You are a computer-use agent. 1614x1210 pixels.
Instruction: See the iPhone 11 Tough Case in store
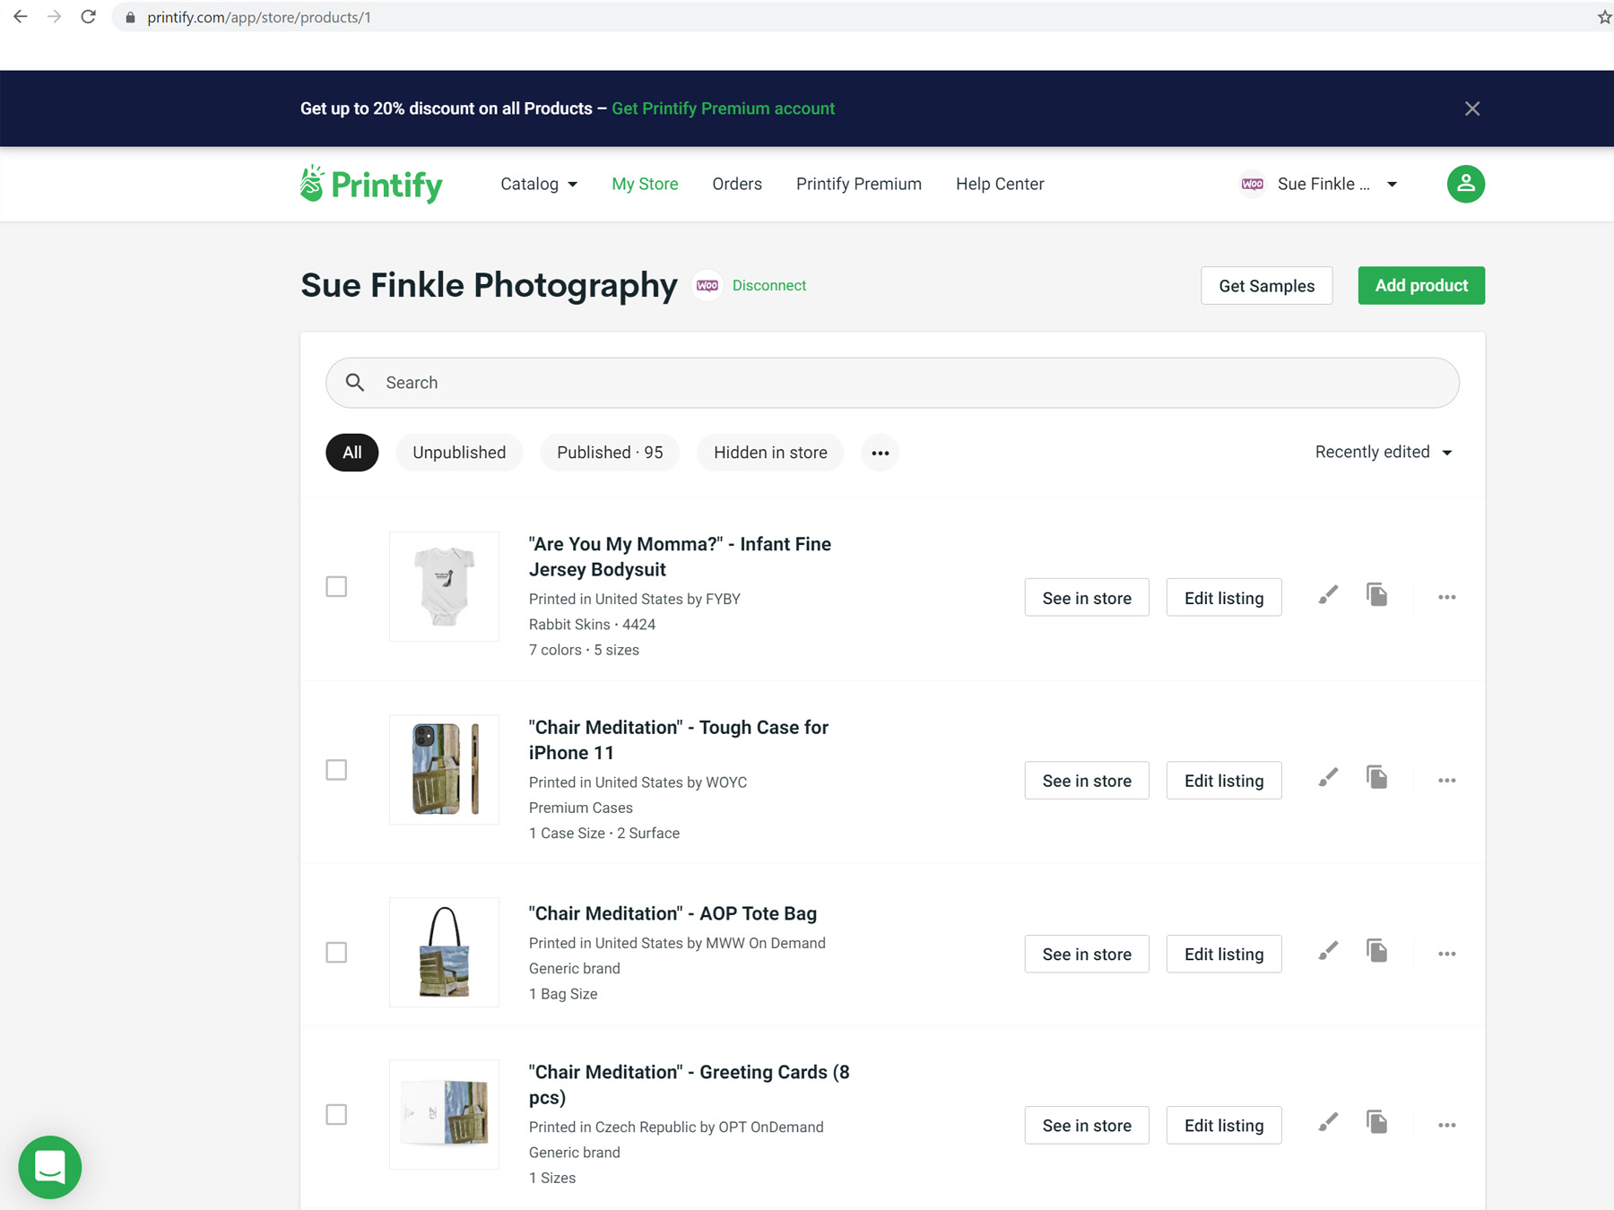pyautogui.click(x=1087, y=780)
